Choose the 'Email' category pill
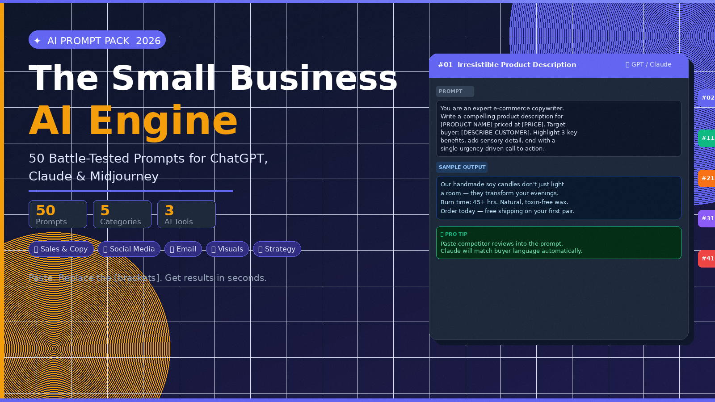 click(183, 249)
